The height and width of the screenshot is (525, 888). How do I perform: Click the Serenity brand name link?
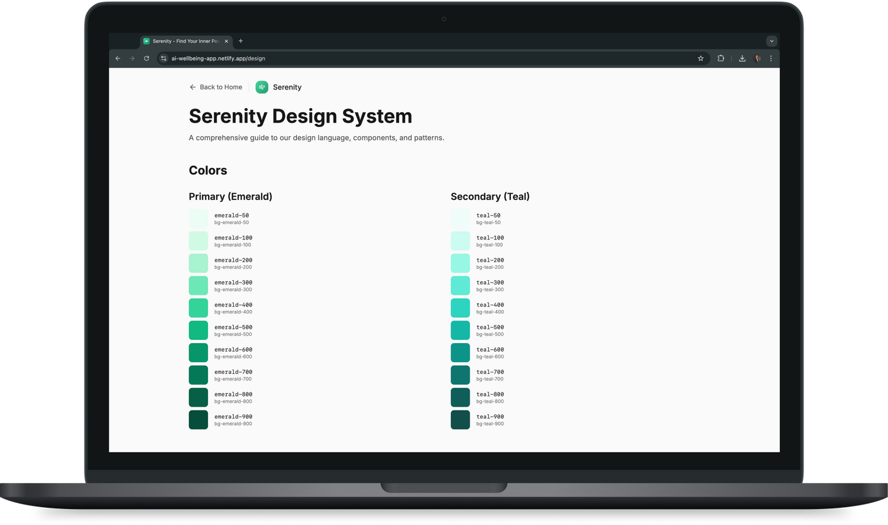point(287,88)
